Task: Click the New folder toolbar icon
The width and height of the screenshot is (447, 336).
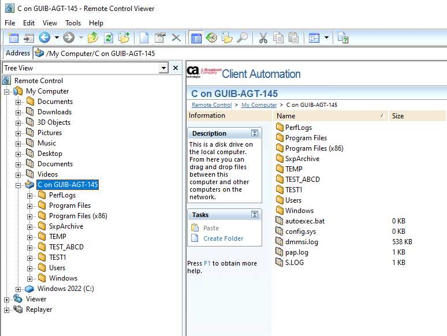Action: 124,38
